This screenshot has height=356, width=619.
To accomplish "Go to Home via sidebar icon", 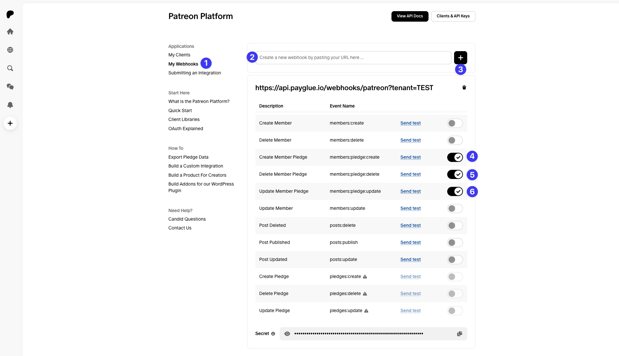I will (x=10, y=31).
